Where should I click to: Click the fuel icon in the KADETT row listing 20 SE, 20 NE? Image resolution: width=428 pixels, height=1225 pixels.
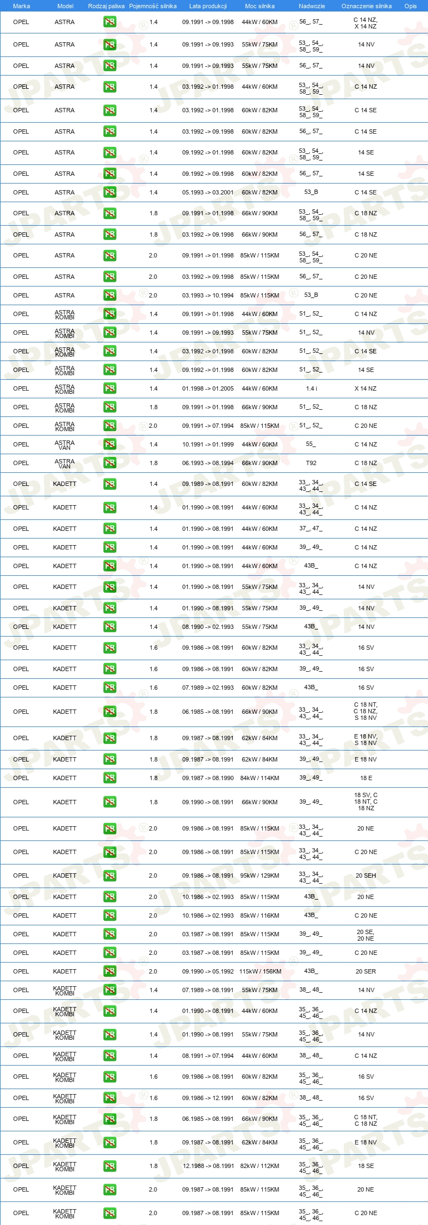tap(109, 934)
